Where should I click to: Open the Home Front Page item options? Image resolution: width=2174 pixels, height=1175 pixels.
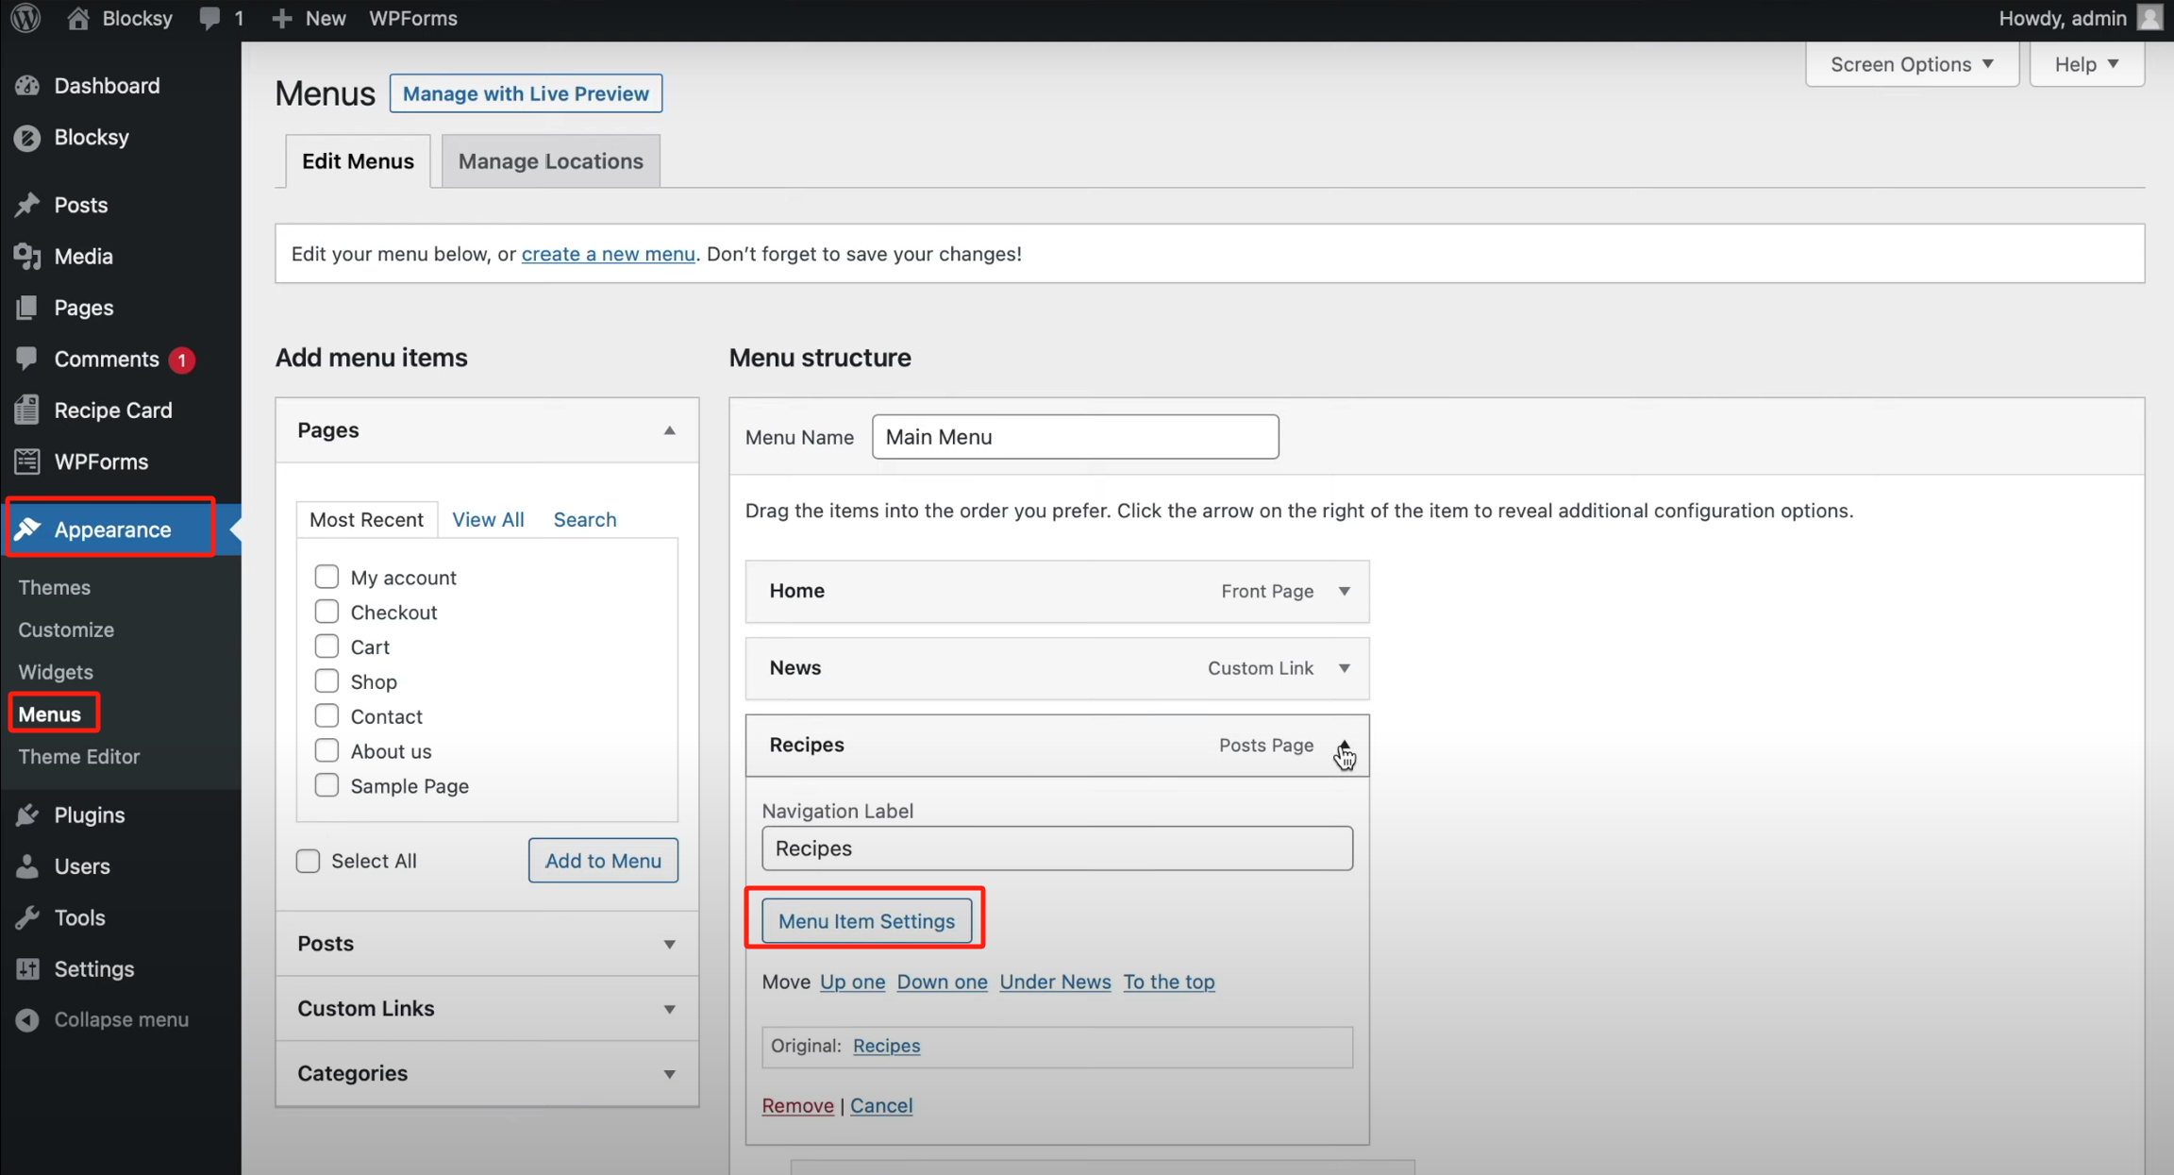(1344, 591)
